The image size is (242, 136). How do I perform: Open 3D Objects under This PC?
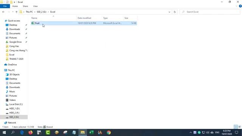click(14, 74)
